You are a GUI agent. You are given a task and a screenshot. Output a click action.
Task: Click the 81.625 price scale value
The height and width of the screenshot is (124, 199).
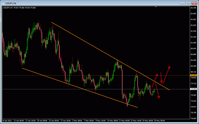point(194,25)
